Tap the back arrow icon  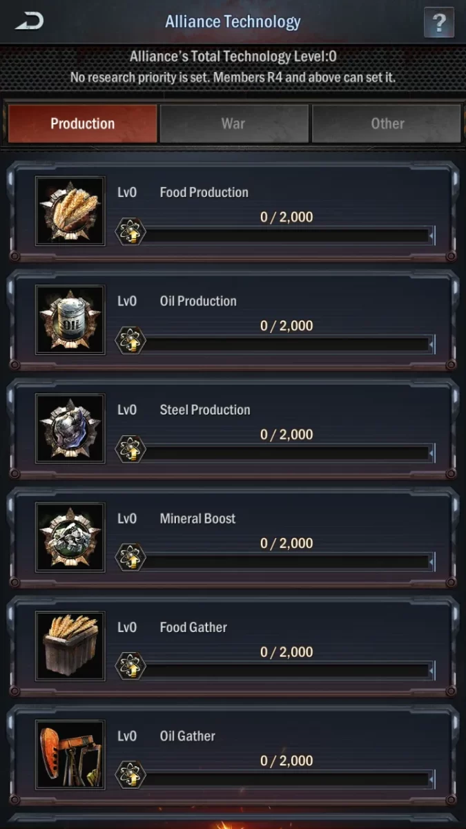coord(30,21)
